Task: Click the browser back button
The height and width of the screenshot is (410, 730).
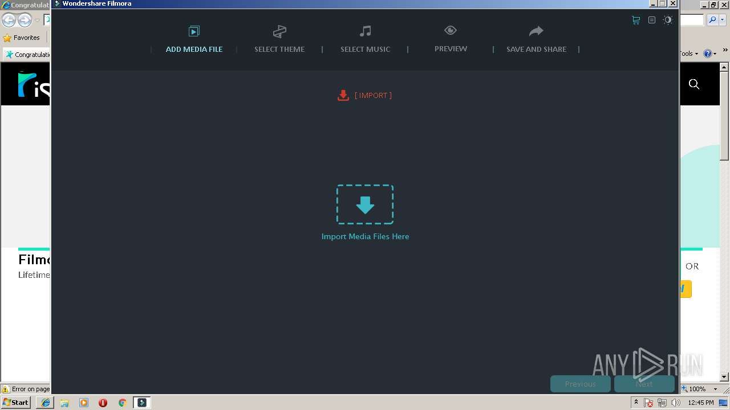Action: (x=9, y=20)
